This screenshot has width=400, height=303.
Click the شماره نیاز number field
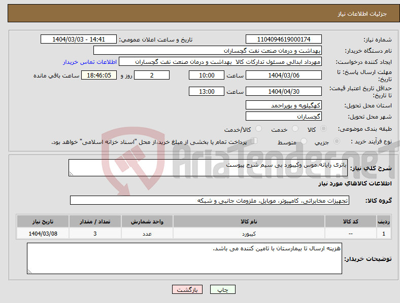tap(284, 39)
